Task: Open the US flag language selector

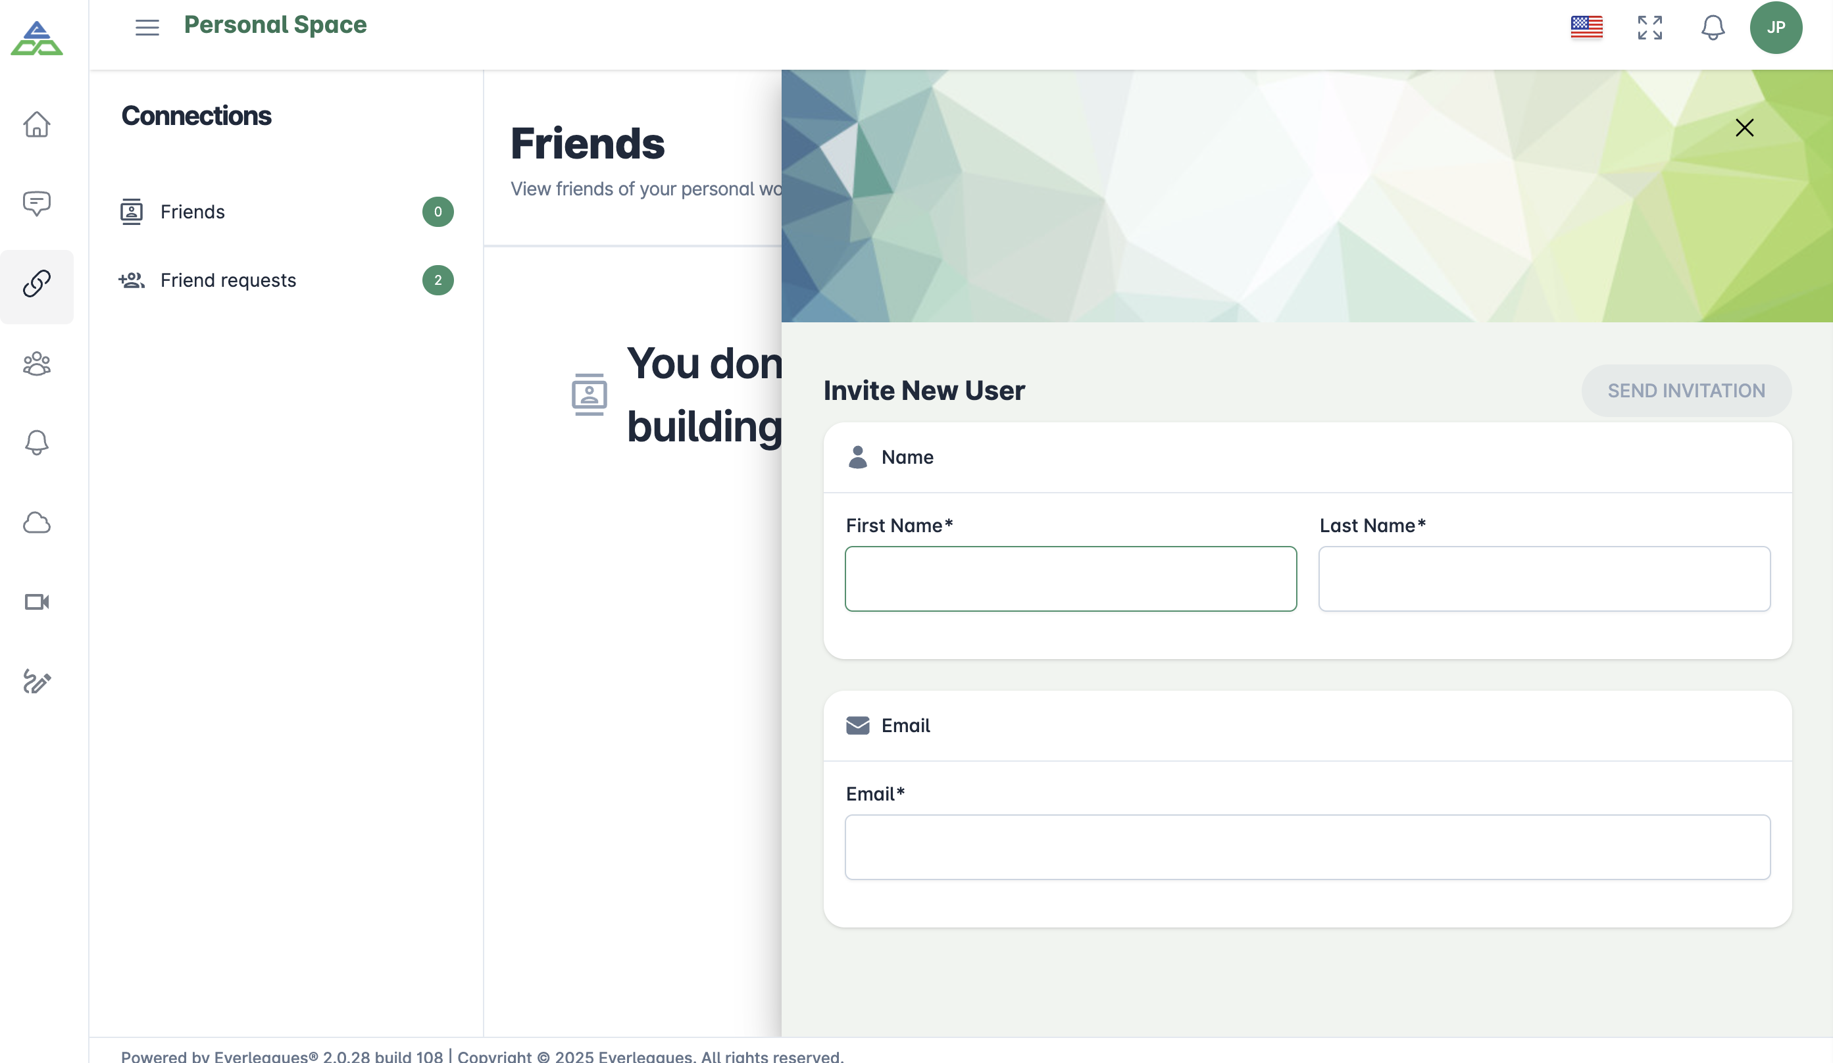Action: [1586, 28]
